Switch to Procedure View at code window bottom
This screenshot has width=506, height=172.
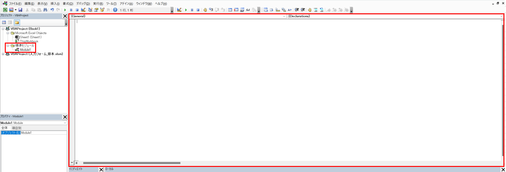(x=72, y=163)
